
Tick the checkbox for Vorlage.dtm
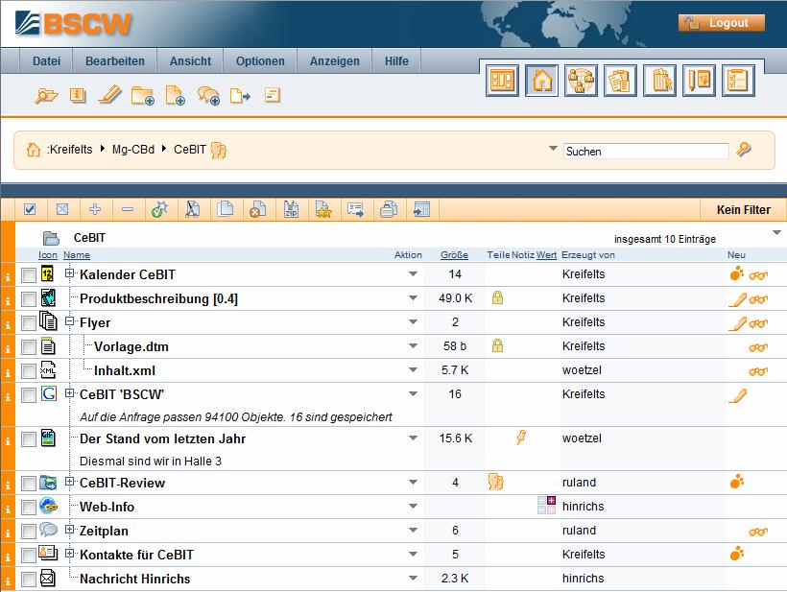click(29, 347)
